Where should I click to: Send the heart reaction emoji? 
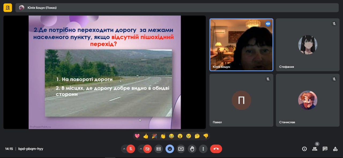(137, 136)
